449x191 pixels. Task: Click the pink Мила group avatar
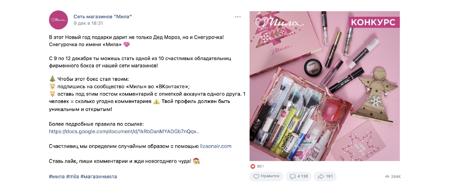tap(58, 20)
